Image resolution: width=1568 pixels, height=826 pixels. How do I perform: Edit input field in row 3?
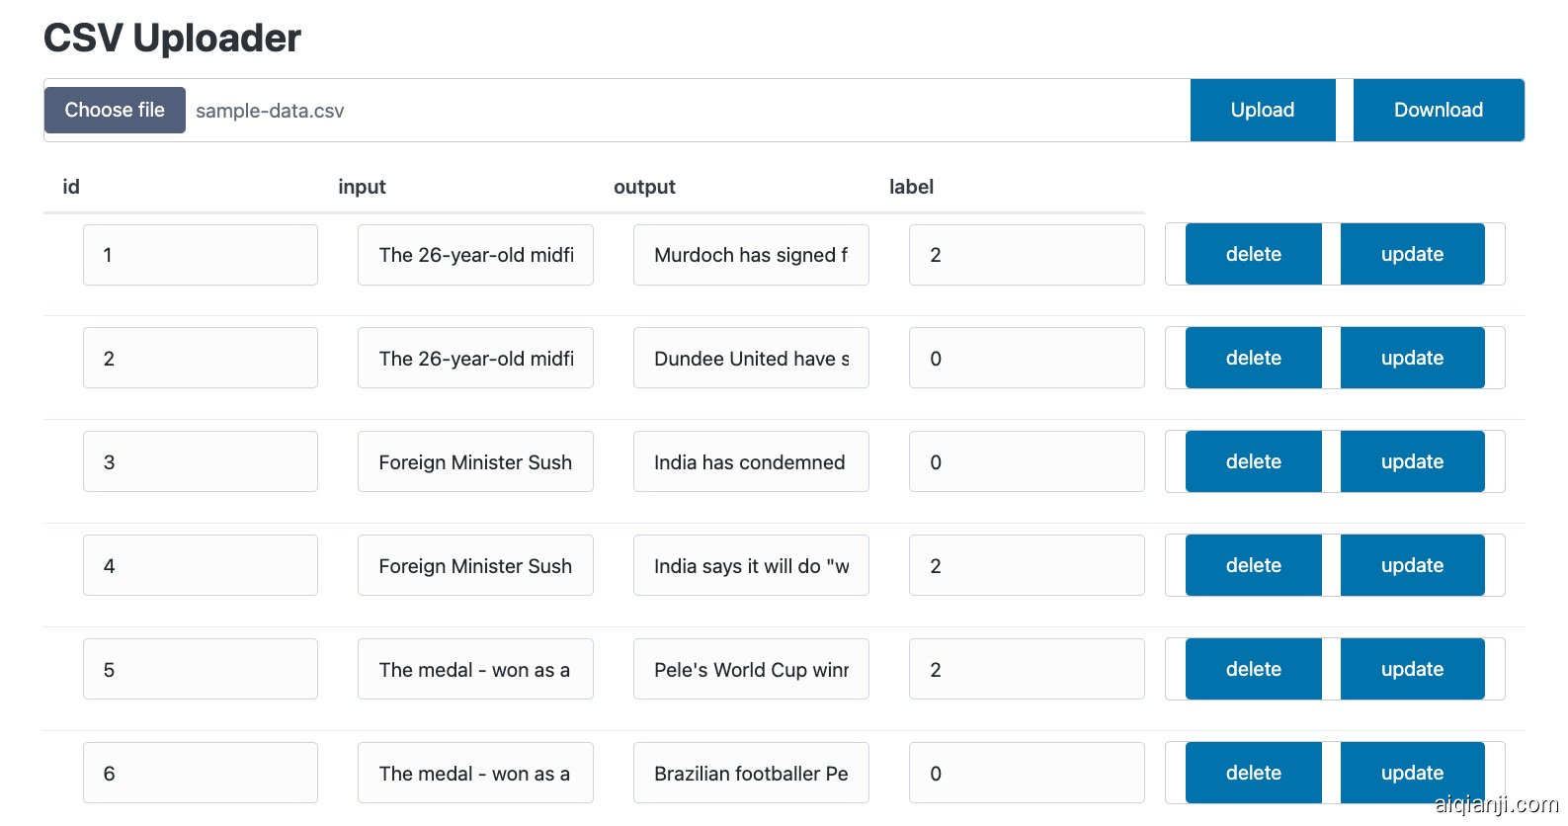(475, 462)
